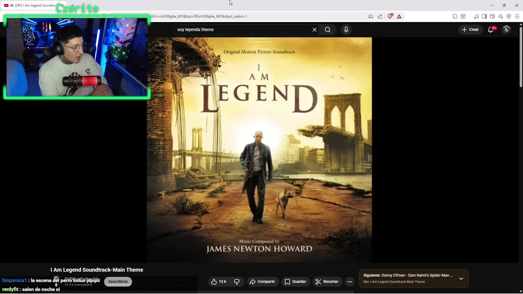Start voice search with microphone icon
Viewport: 523px width, 294px height.
(346, 29)
